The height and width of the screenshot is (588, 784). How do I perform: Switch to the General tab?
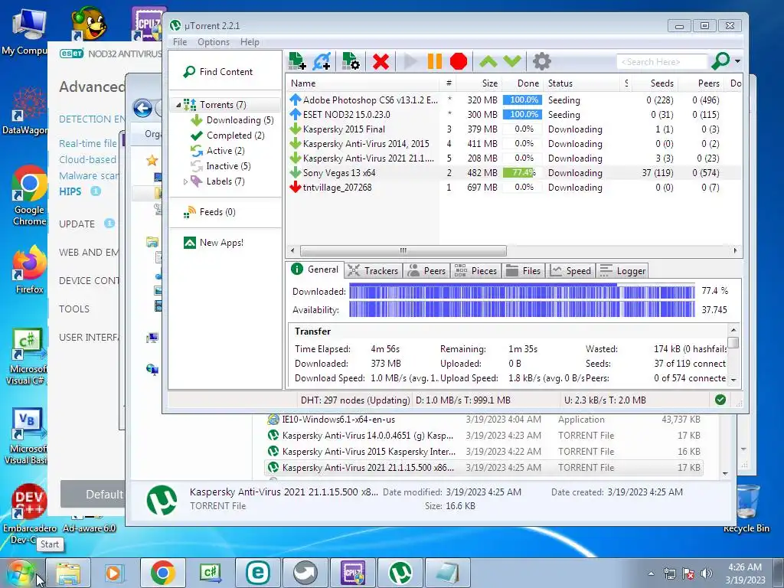[315, 269]
